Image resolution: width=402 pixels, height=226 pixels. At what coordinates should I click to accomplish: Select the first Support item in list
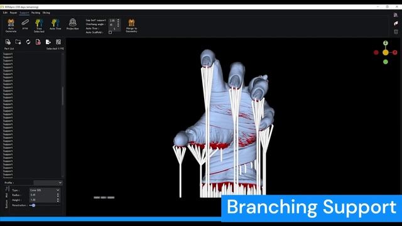(x=8, y=54)
